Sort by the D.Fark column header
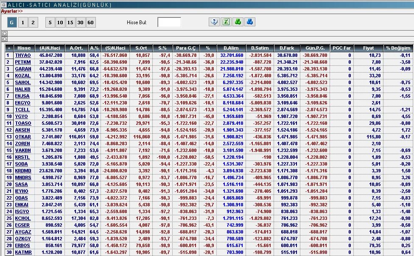 point(287,48)
